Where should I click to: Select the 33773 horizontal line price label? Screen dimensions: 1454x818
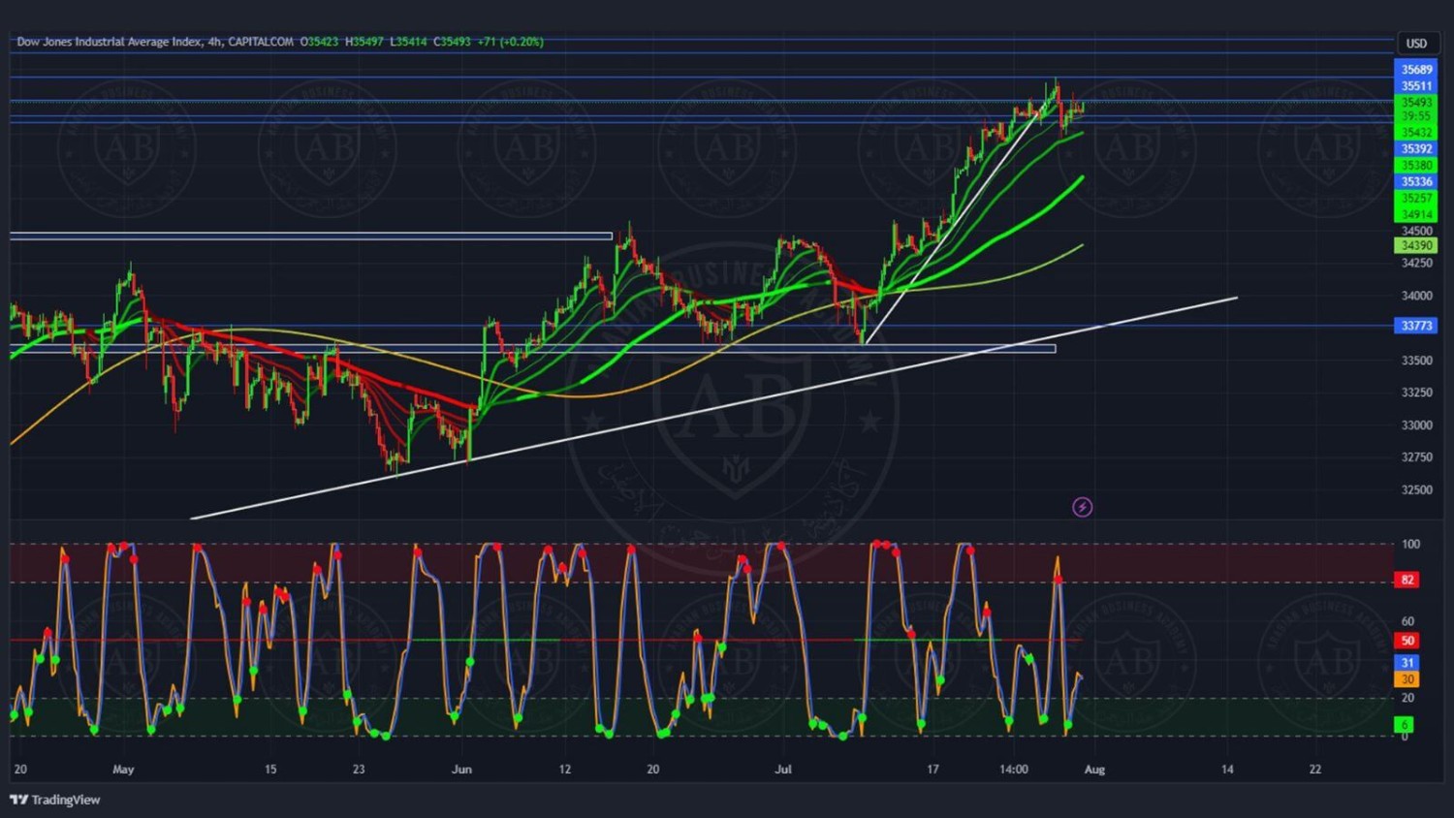coord(1416,326)
